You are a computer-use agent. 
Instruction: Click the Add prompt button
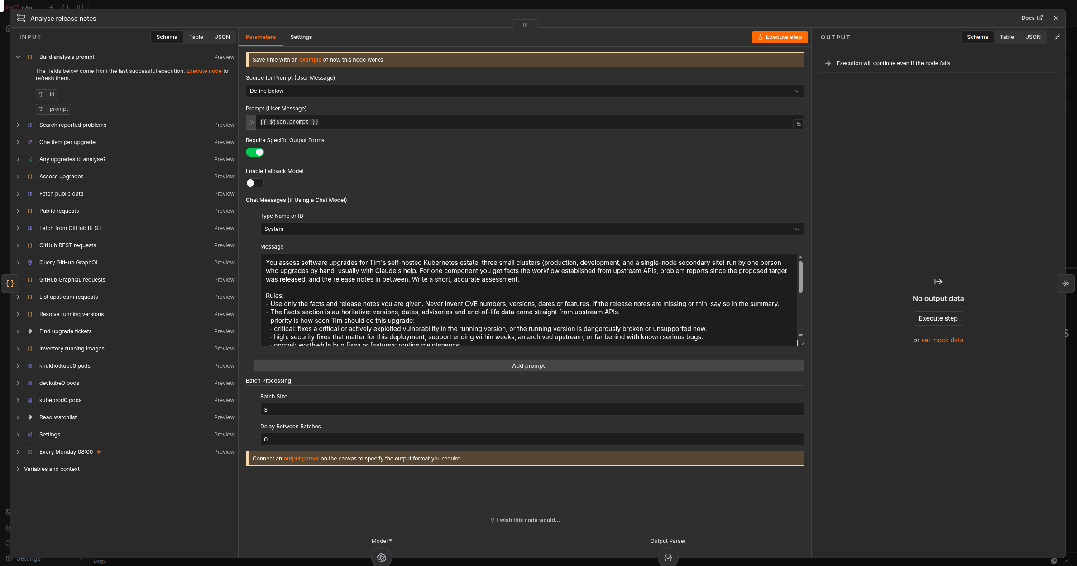tap(528, 366)
